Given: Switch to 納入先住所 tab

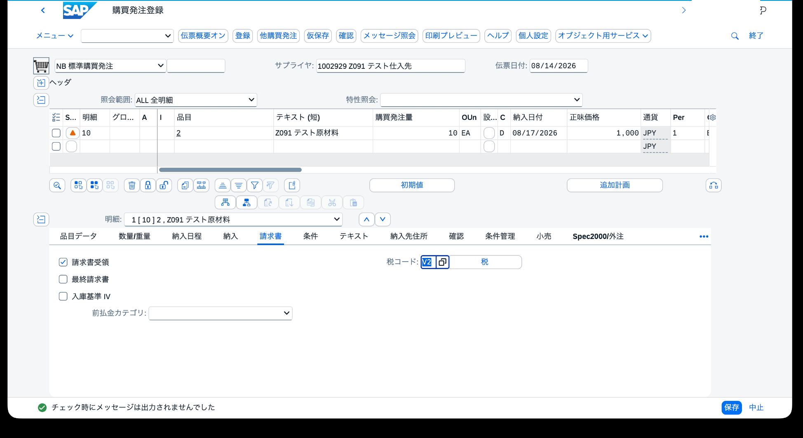Looking at the screenshot, I should pyautogui.click(x=409, y=236).
